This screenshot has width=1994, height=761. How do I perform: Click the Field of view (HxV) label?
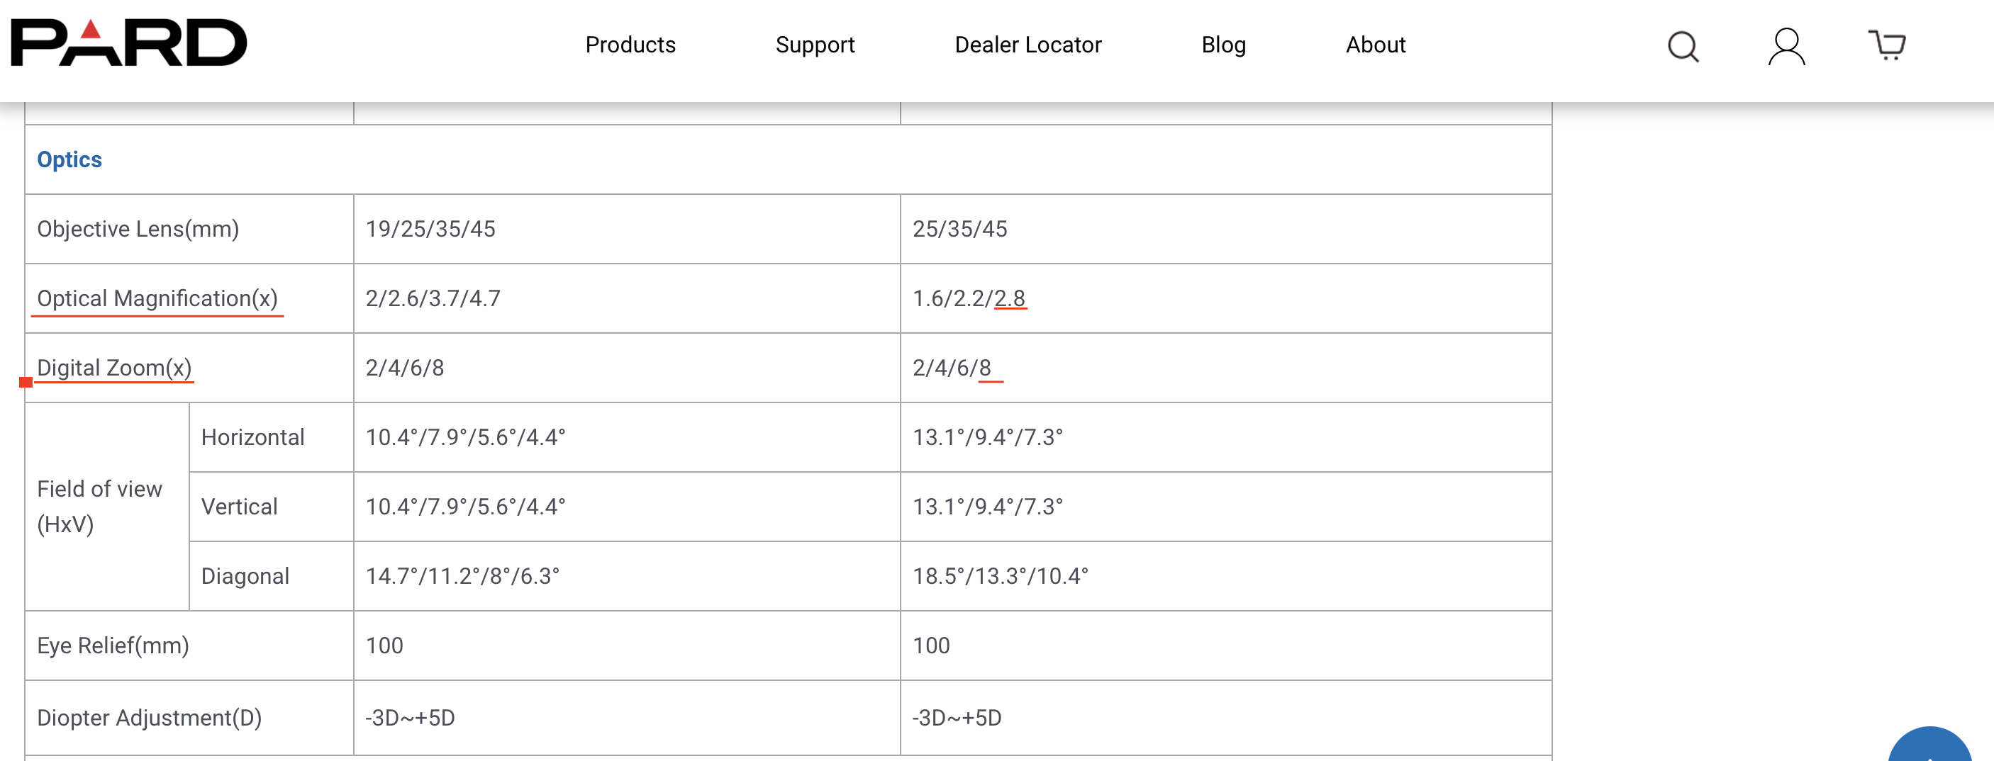[100, 507]
